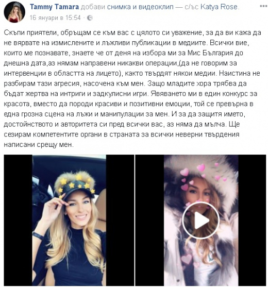Click the globe public privacy icon
Image resolution: width=268 pixels, height=287 pixels.
(x=90, y=18)
